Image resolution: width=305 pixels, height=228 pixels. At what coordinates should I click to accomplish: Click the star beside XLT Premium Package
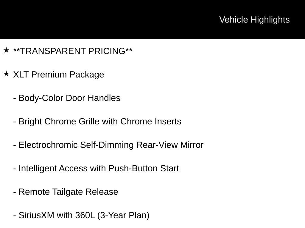click(6, 74)
